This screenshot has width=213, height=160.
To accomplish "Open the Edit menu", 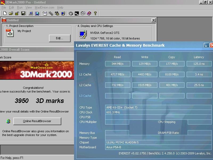I will pyautogui.click(x=11, y=7).
